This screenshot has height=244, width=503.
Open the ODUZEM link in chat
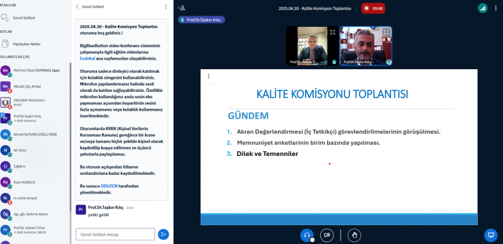(x=109, y=186)
